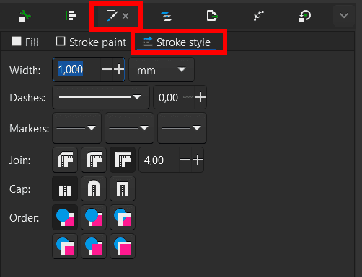Open the Layers and Objects tab icon
Screen dimensions: 362x277
click(x=167, y=16)
